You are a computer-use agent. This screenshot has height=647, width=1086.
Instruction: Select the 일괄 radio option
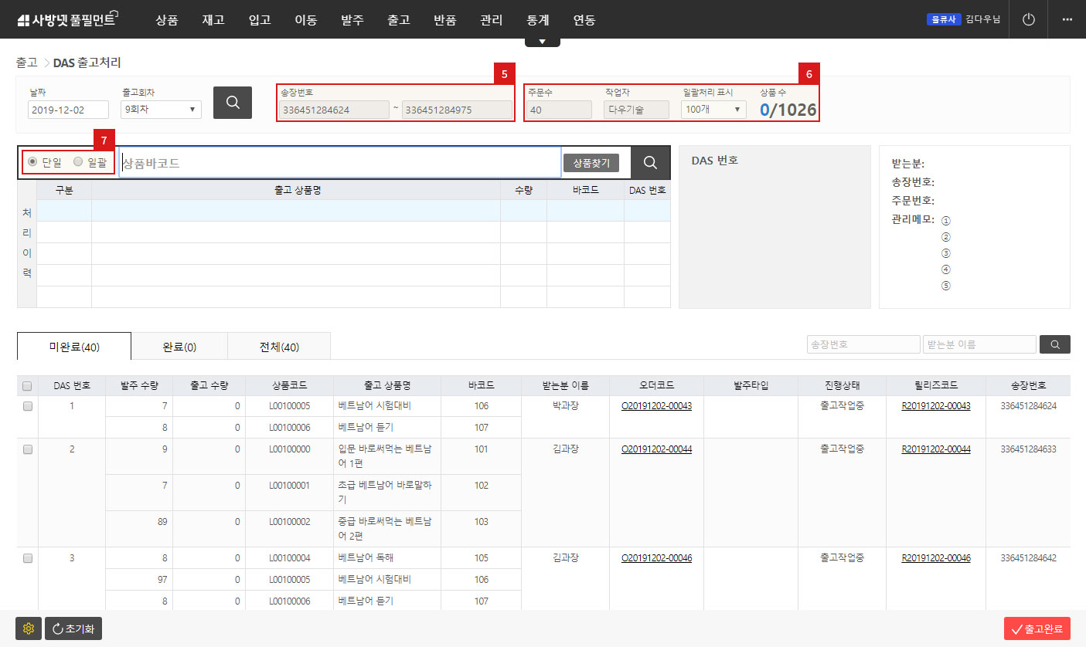click(77, 161)
